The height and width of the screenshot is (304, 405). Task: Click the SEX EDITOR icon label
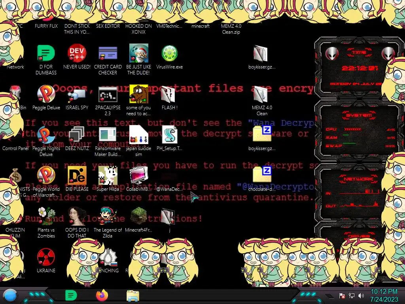(x=108, y=26)
